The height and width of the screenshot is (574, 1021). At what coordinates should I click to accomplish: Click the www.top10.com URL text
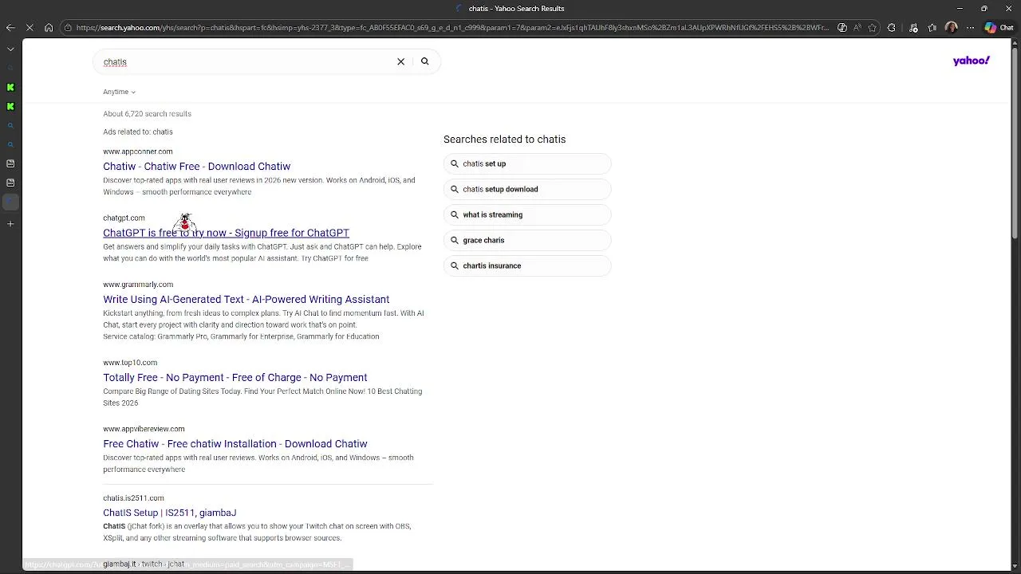coord(130,363)
